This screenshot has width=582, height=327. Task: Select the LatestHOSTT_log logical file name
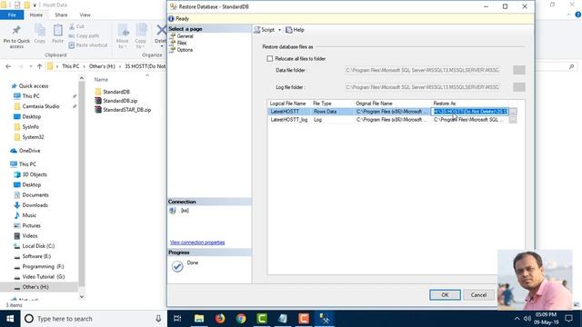[x=289, y=120]
